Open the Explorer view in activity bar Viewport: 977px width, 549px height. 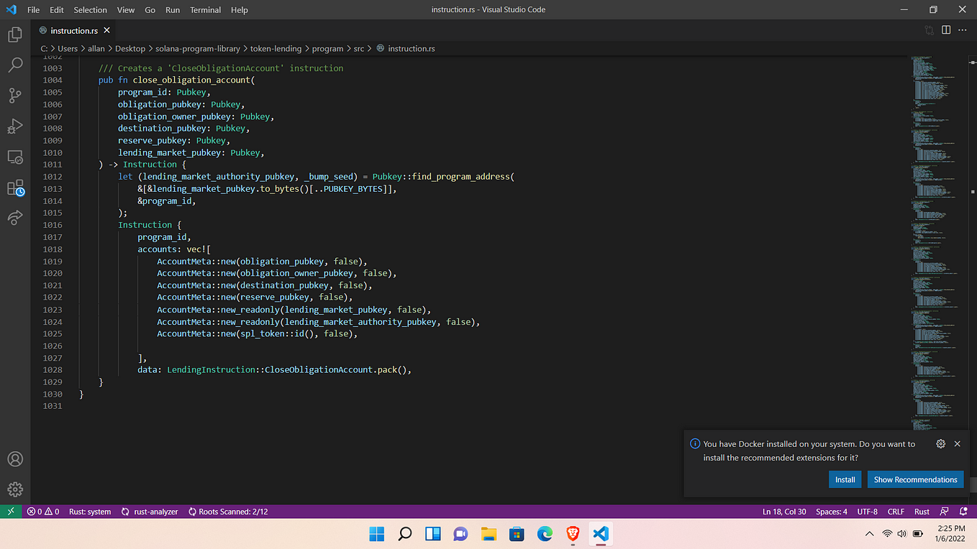pos(15,34)
